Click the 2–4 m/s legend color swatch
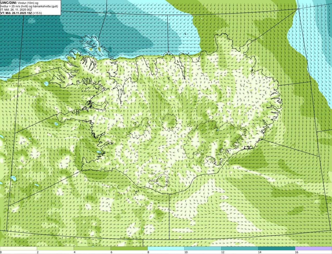The image size is (332, 254). click(55, 249)
